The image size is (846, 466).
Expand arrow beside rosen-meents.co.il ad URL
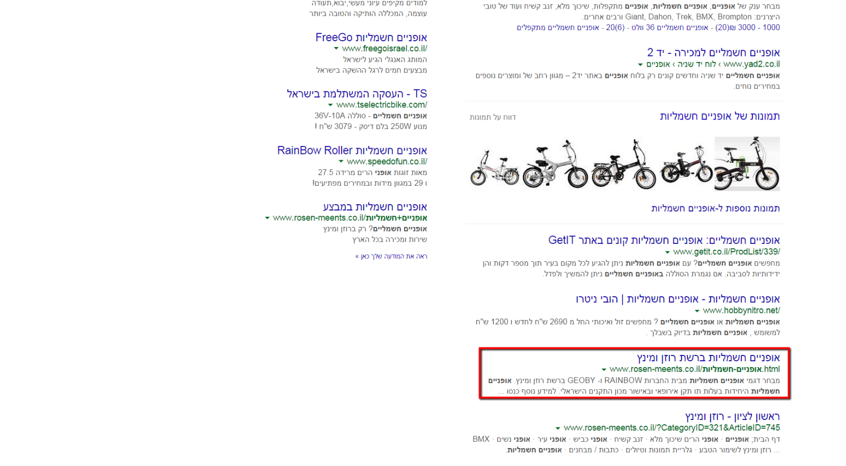(x=267, y=218)
